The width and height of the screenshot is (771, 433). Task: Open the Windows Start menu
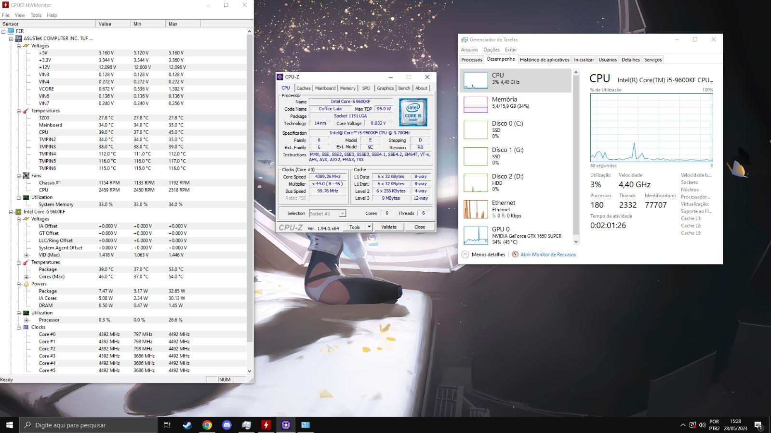click(x=9, y=425)
